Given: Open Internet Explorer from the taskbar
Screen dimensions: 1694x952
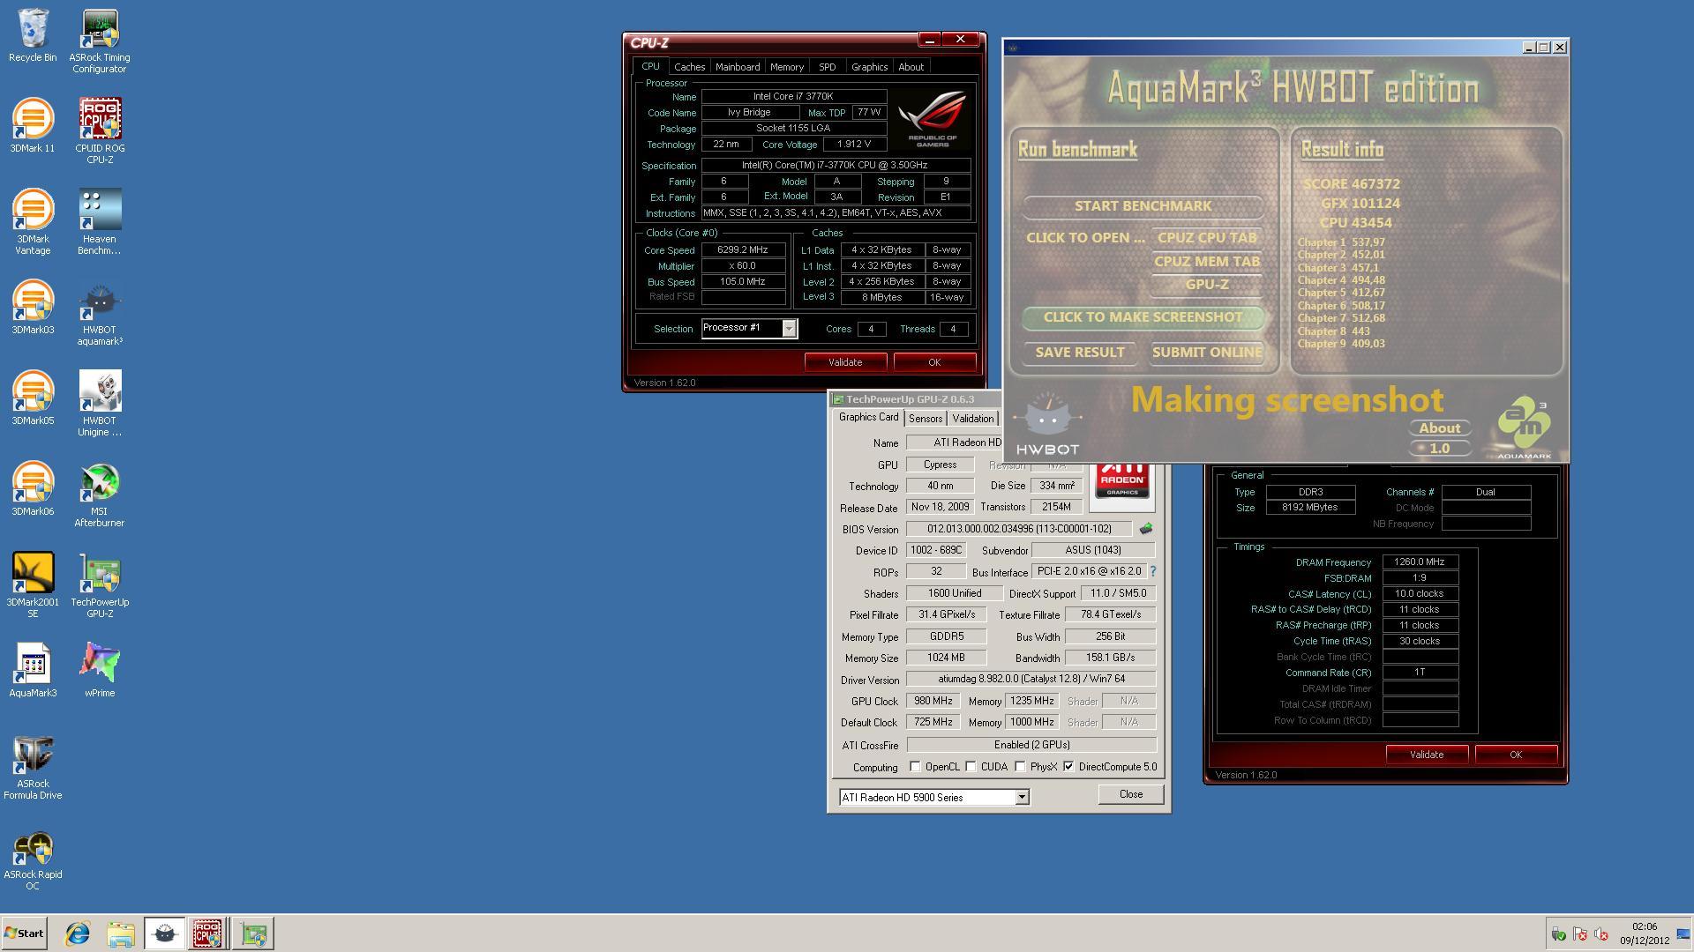Looking at the screenshot, I should [78, 933].
